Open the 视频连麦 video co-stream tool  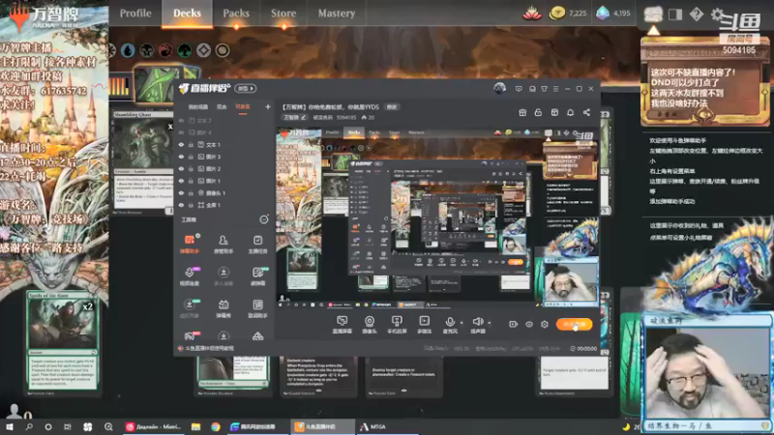click(x=190, y=275)
